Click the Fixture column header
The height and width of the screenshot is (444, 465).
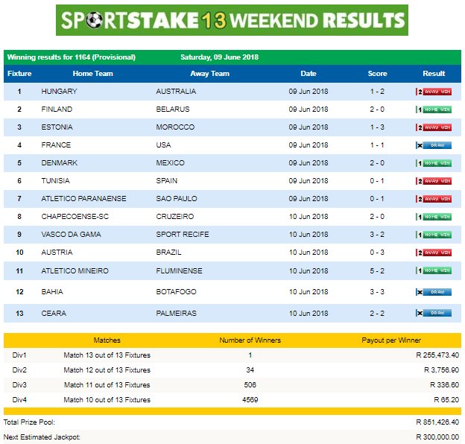tap(19, 74)
